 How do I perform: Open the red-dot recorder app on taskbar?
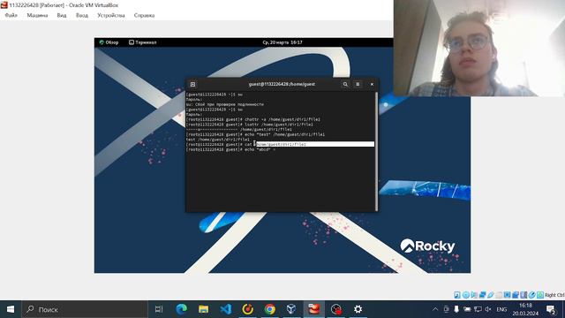335,309
